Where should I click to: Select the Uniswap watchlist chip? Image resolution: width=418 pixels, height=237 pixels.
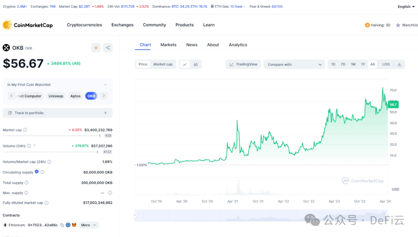(x=56, y=96)
